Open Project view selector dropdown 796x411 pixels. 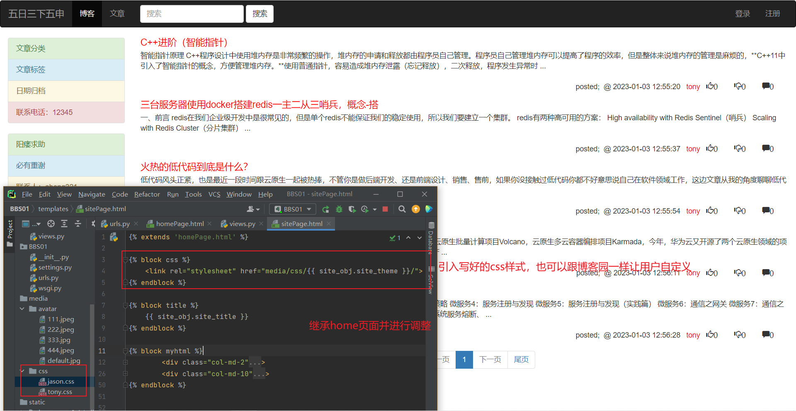[32, 224]
